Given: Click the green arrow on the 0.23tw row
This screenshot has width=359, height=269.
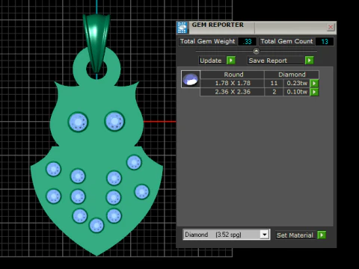Looking at the screenshot, I should coord(314,83).
